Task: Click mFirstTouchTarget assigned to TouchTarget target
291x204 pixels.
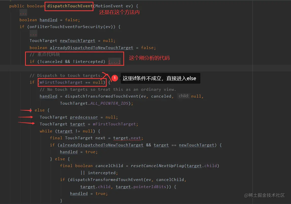Action: click(x=114, y=124)
